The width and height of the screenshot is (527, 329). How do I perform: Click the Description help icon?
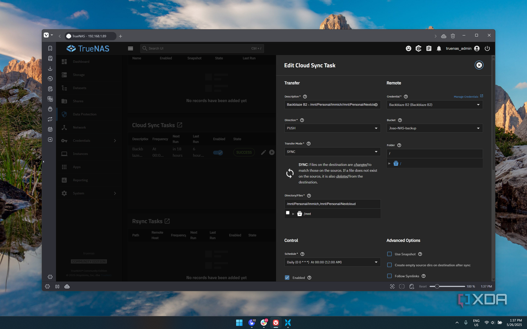click(x=305, y=97)
